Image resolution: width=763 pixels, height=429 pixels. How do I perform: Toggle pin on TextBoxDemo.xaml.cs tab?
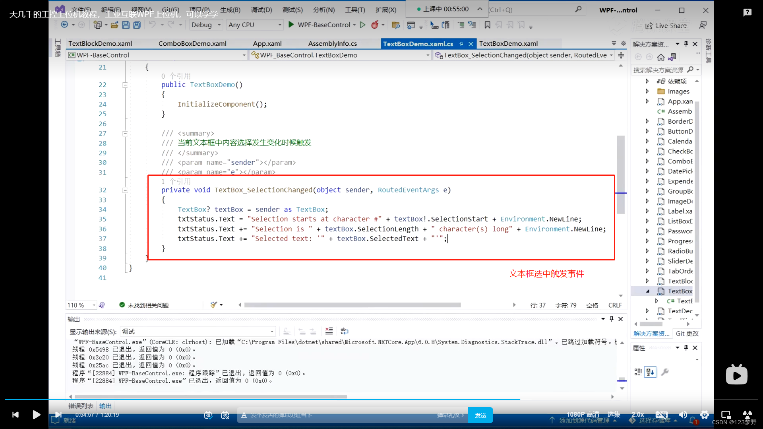point(461,44)
